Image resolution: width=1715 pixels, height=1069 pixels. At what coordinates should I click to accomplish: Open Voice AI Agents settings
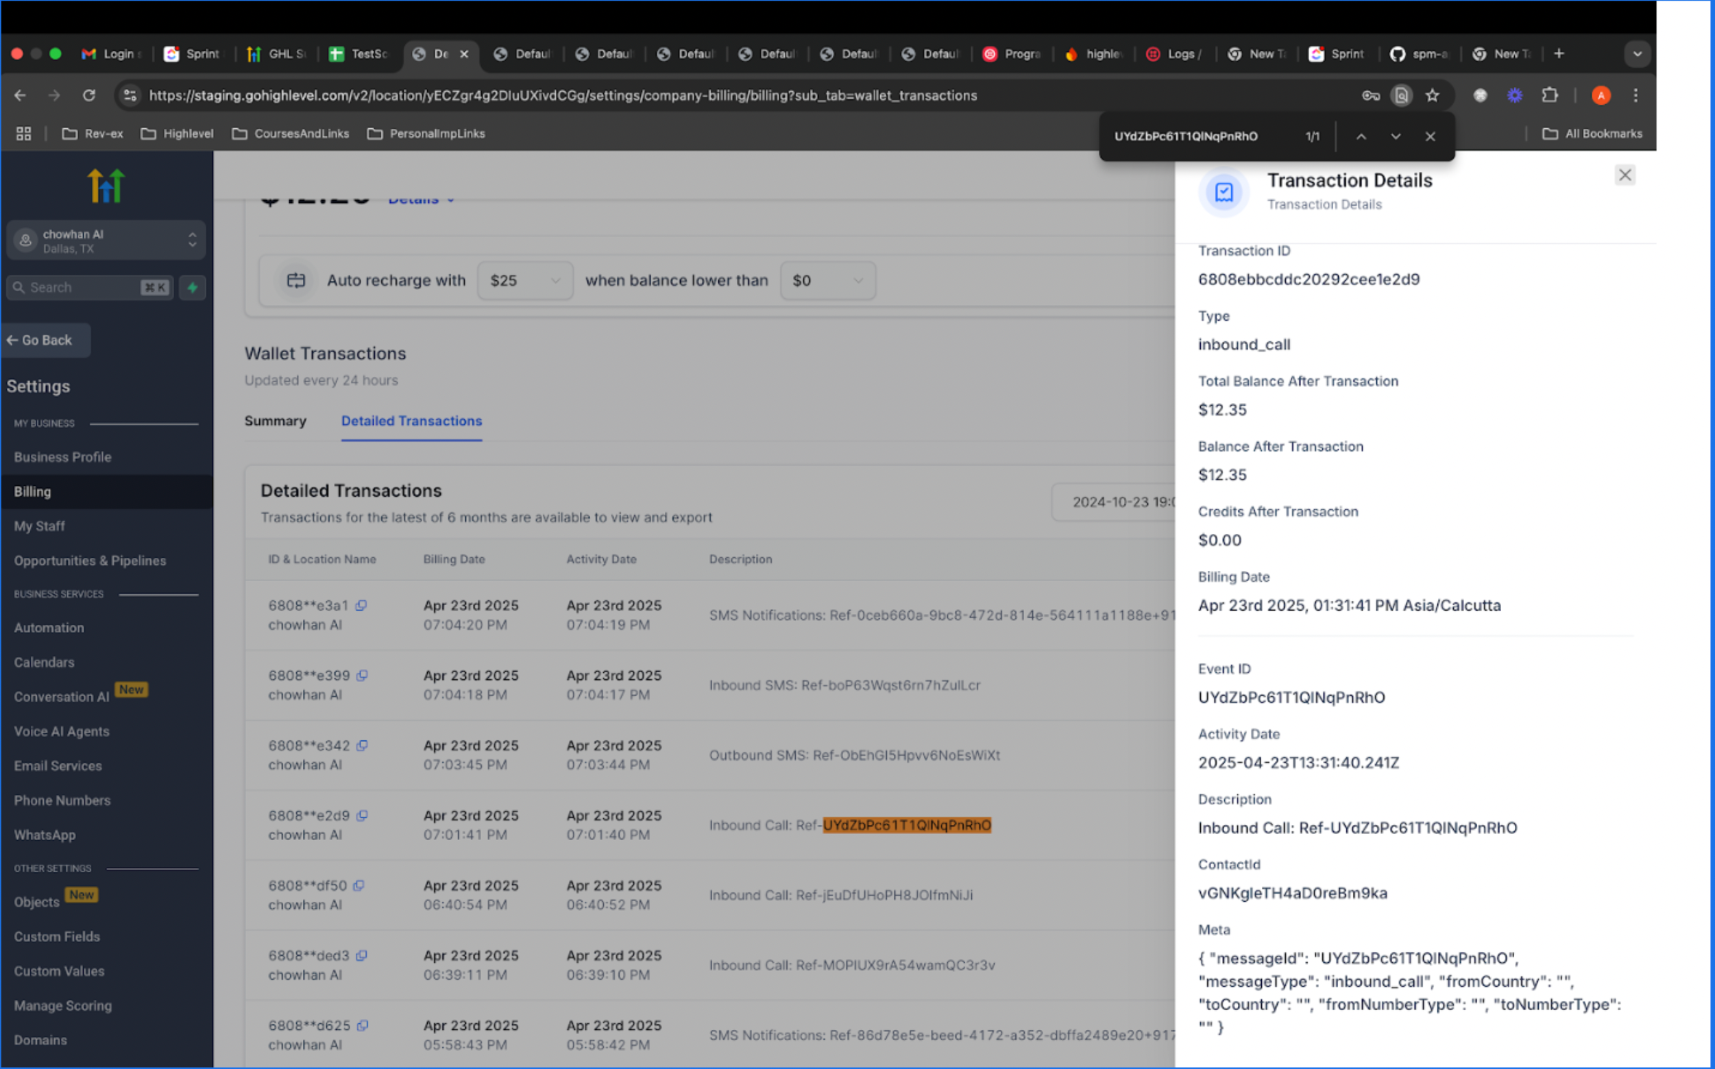pos(62,731)
